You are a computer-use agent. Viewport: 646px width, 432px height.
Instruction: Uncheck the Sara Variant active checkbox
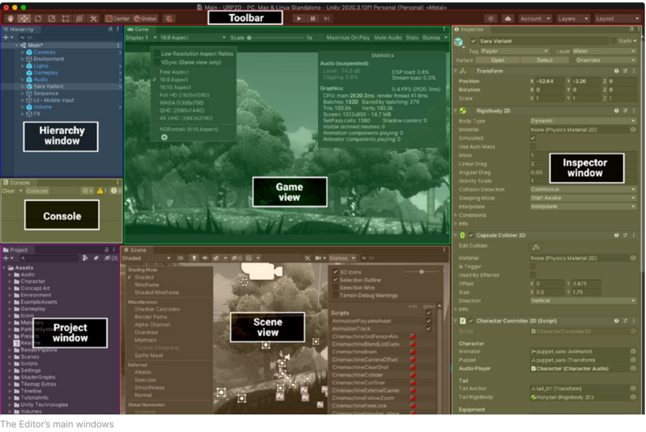(x=473, y=41)
